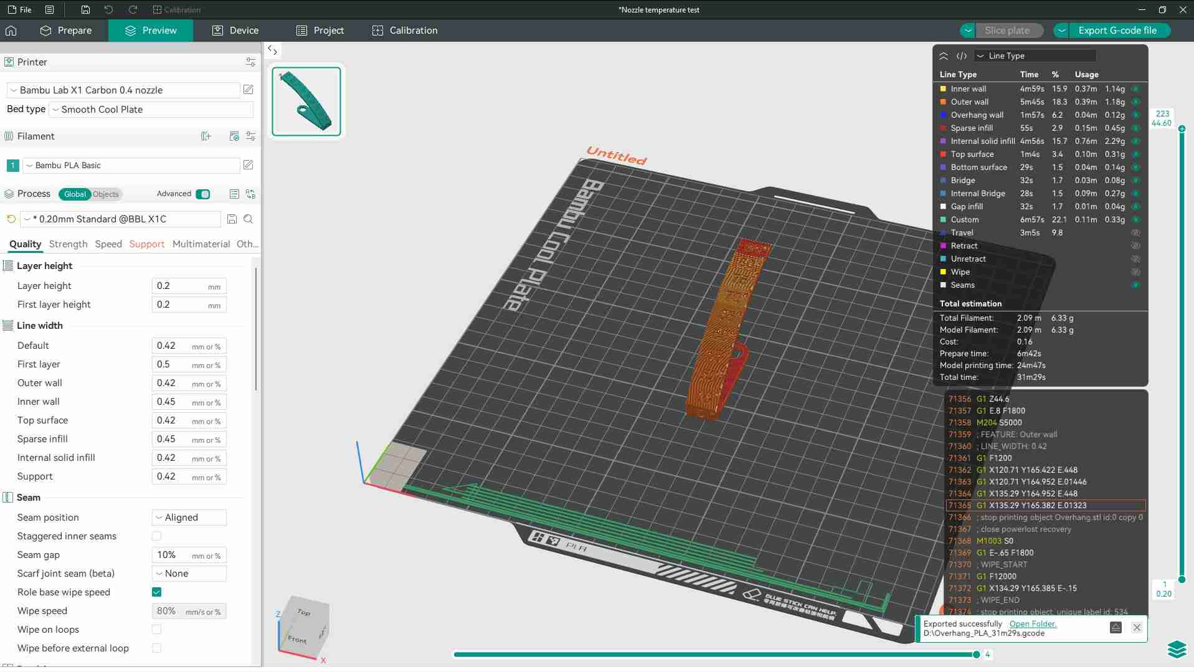Image resolution: width=1194 pixels, height=672 pixels.
Task: Open the Slice plate dropdown arrow
Action: pos(967,31)
